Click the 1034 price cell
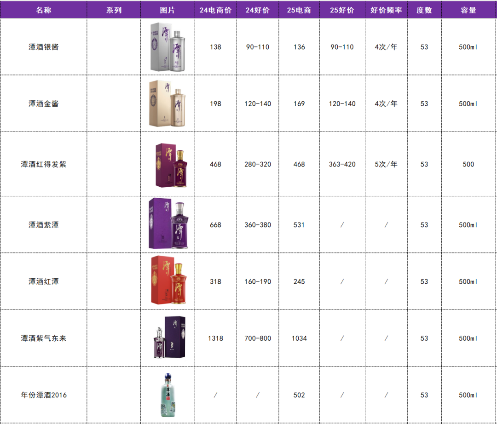Screen dimensions: 497x424 pyautogui.click(x=299, y=338)
